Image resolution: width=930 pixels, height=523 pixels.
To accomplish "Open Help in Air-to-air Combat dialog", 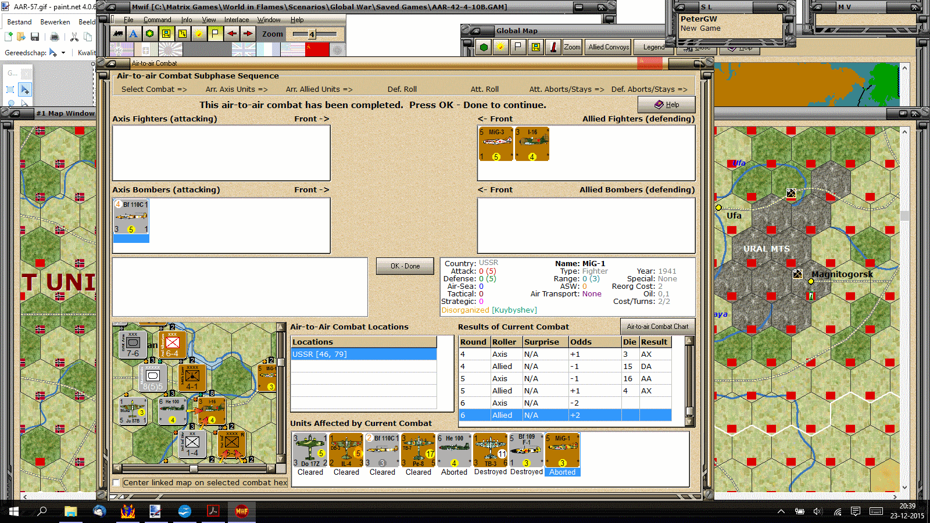I will click(x=667, y=105).
